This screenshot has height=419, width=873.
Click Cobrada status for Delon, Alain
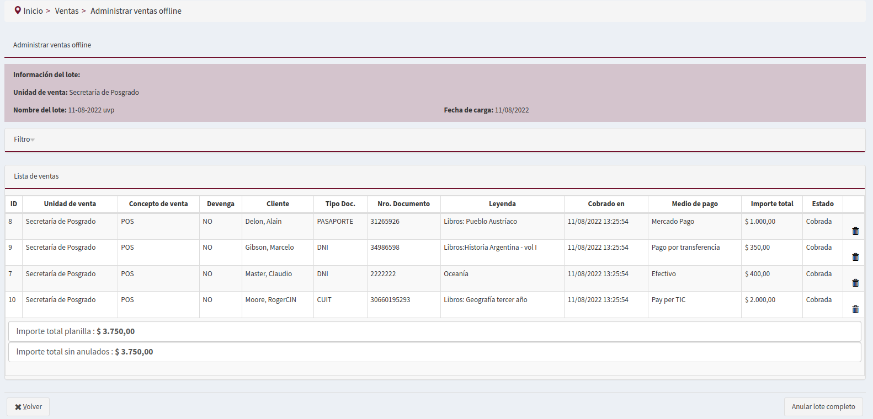818,222
